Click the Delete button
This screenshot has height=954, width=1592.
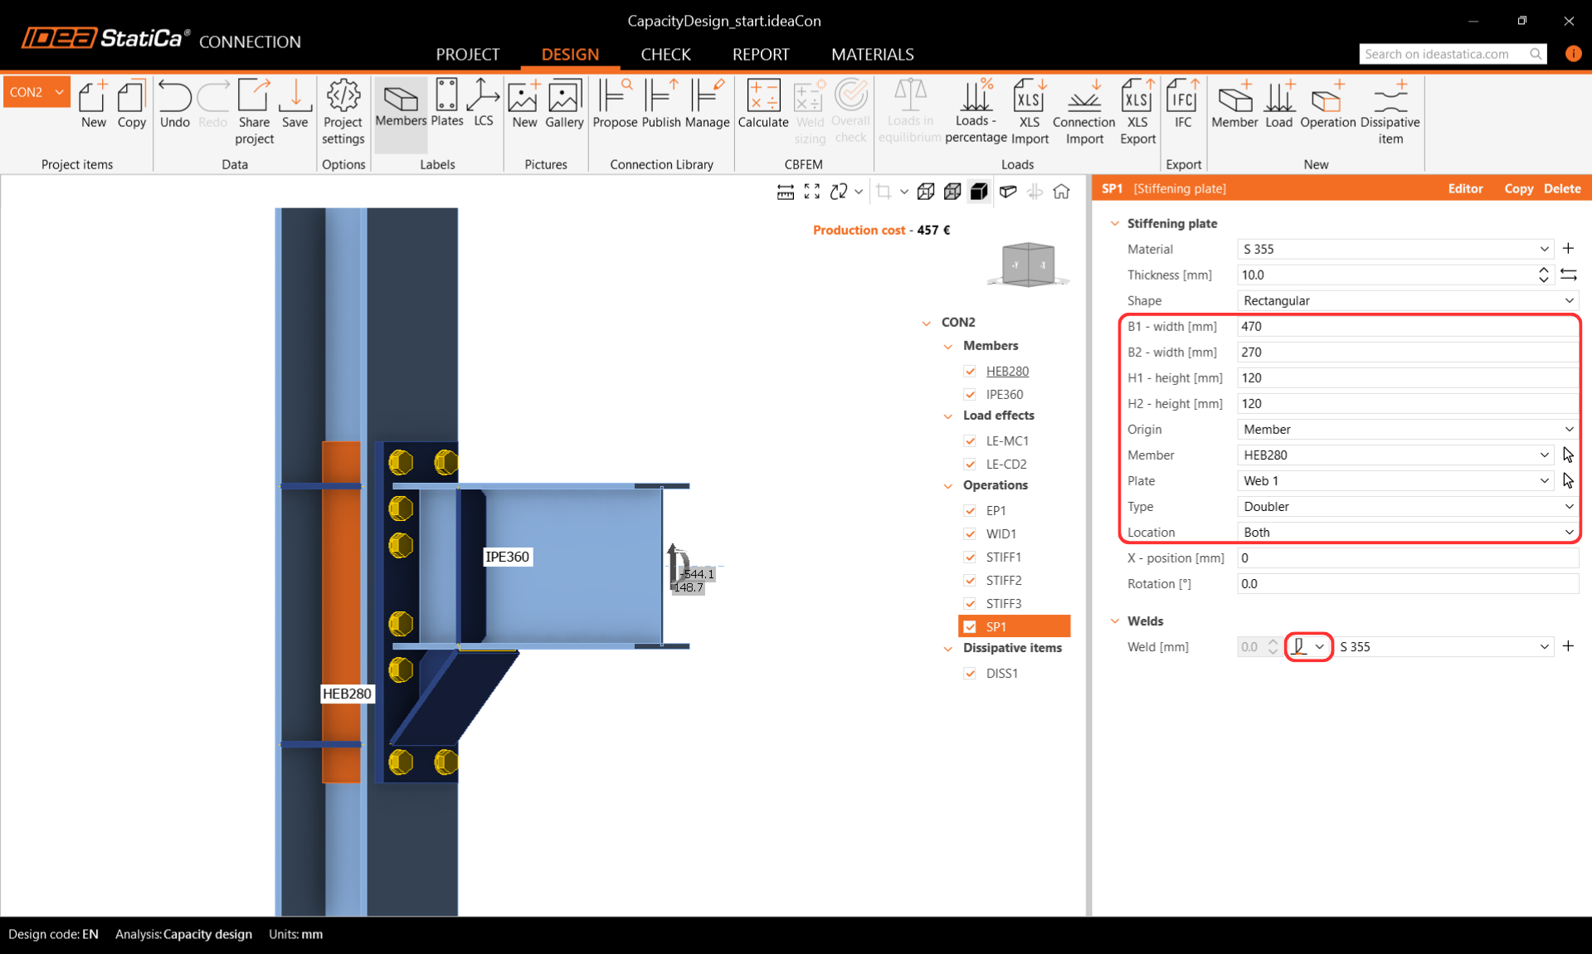1562,188
